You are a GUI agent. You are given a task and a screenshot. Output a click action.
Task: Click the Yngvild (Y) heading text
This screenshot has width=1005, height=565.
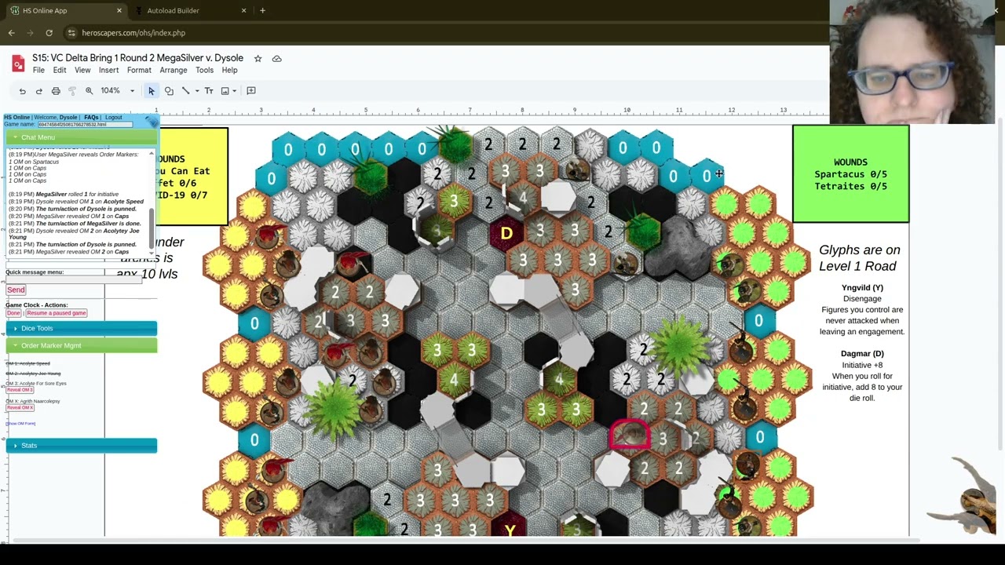862,288
